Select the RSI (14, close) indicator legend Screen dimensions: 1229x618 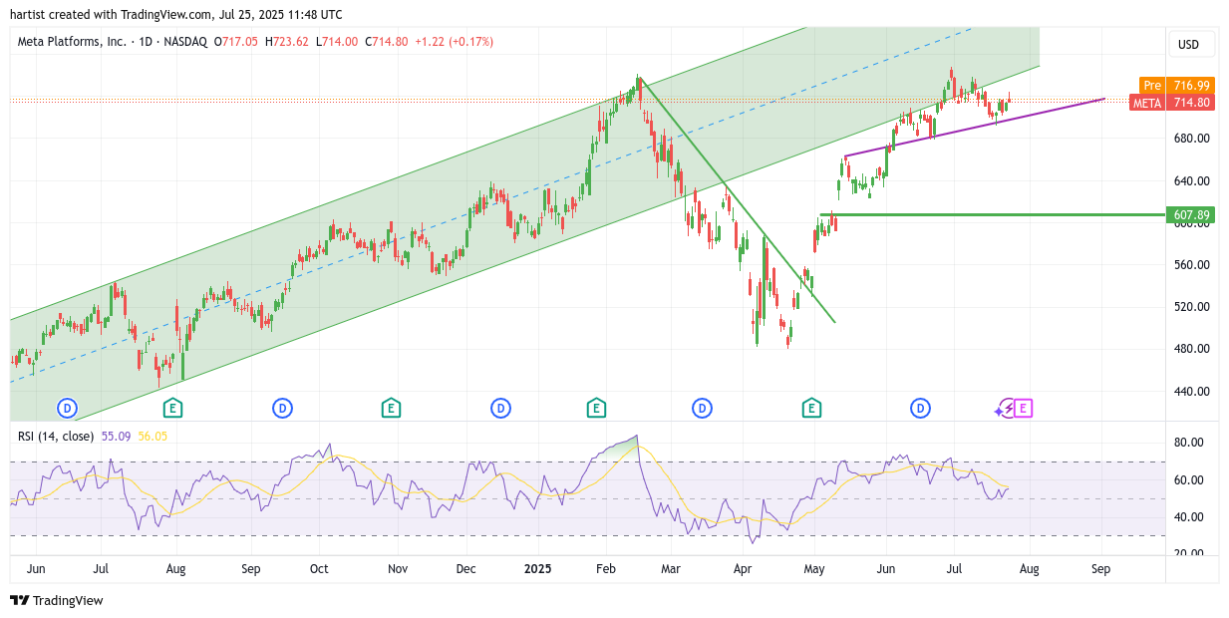click(x=56, y=436)
